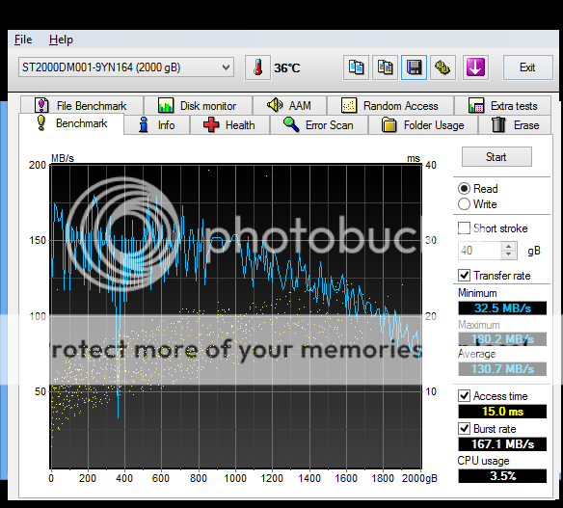Open the Help menu

pyautogui.click(x=61, y=40)
